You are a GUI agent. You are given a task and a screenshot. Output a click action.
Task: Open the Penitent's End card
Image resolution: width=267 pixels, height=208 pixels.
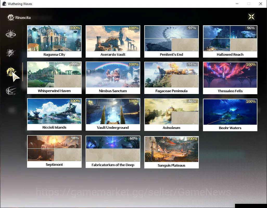tap(171, 41)
